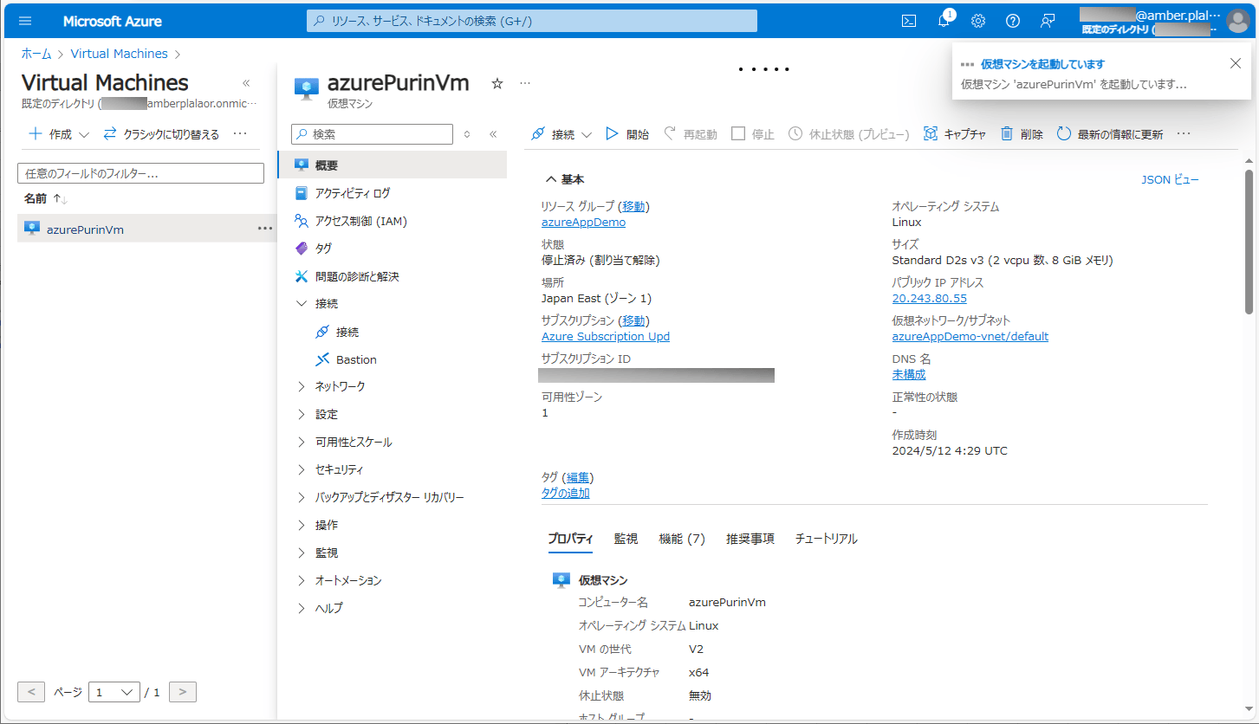Go to the ホーム breadcrumb

pos(36,54)
